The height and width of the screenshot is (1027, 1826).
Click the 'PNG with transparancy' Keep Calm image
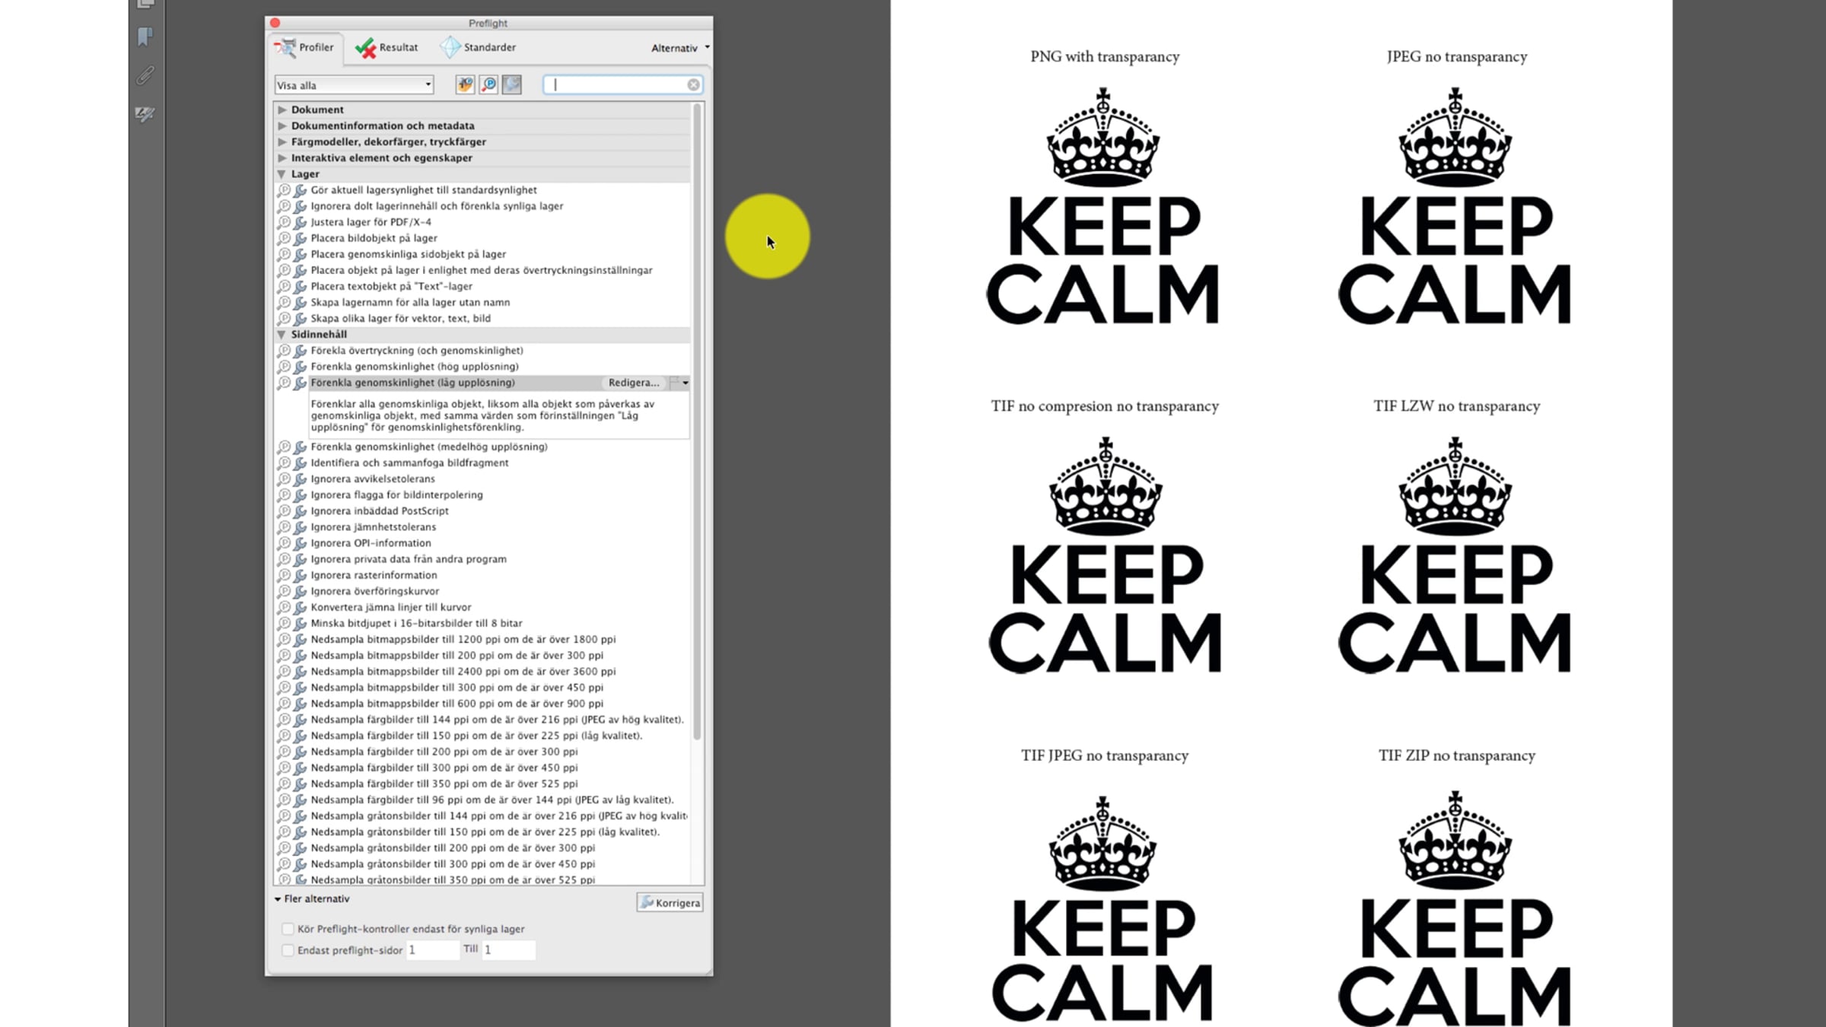tap(1103, 205)
